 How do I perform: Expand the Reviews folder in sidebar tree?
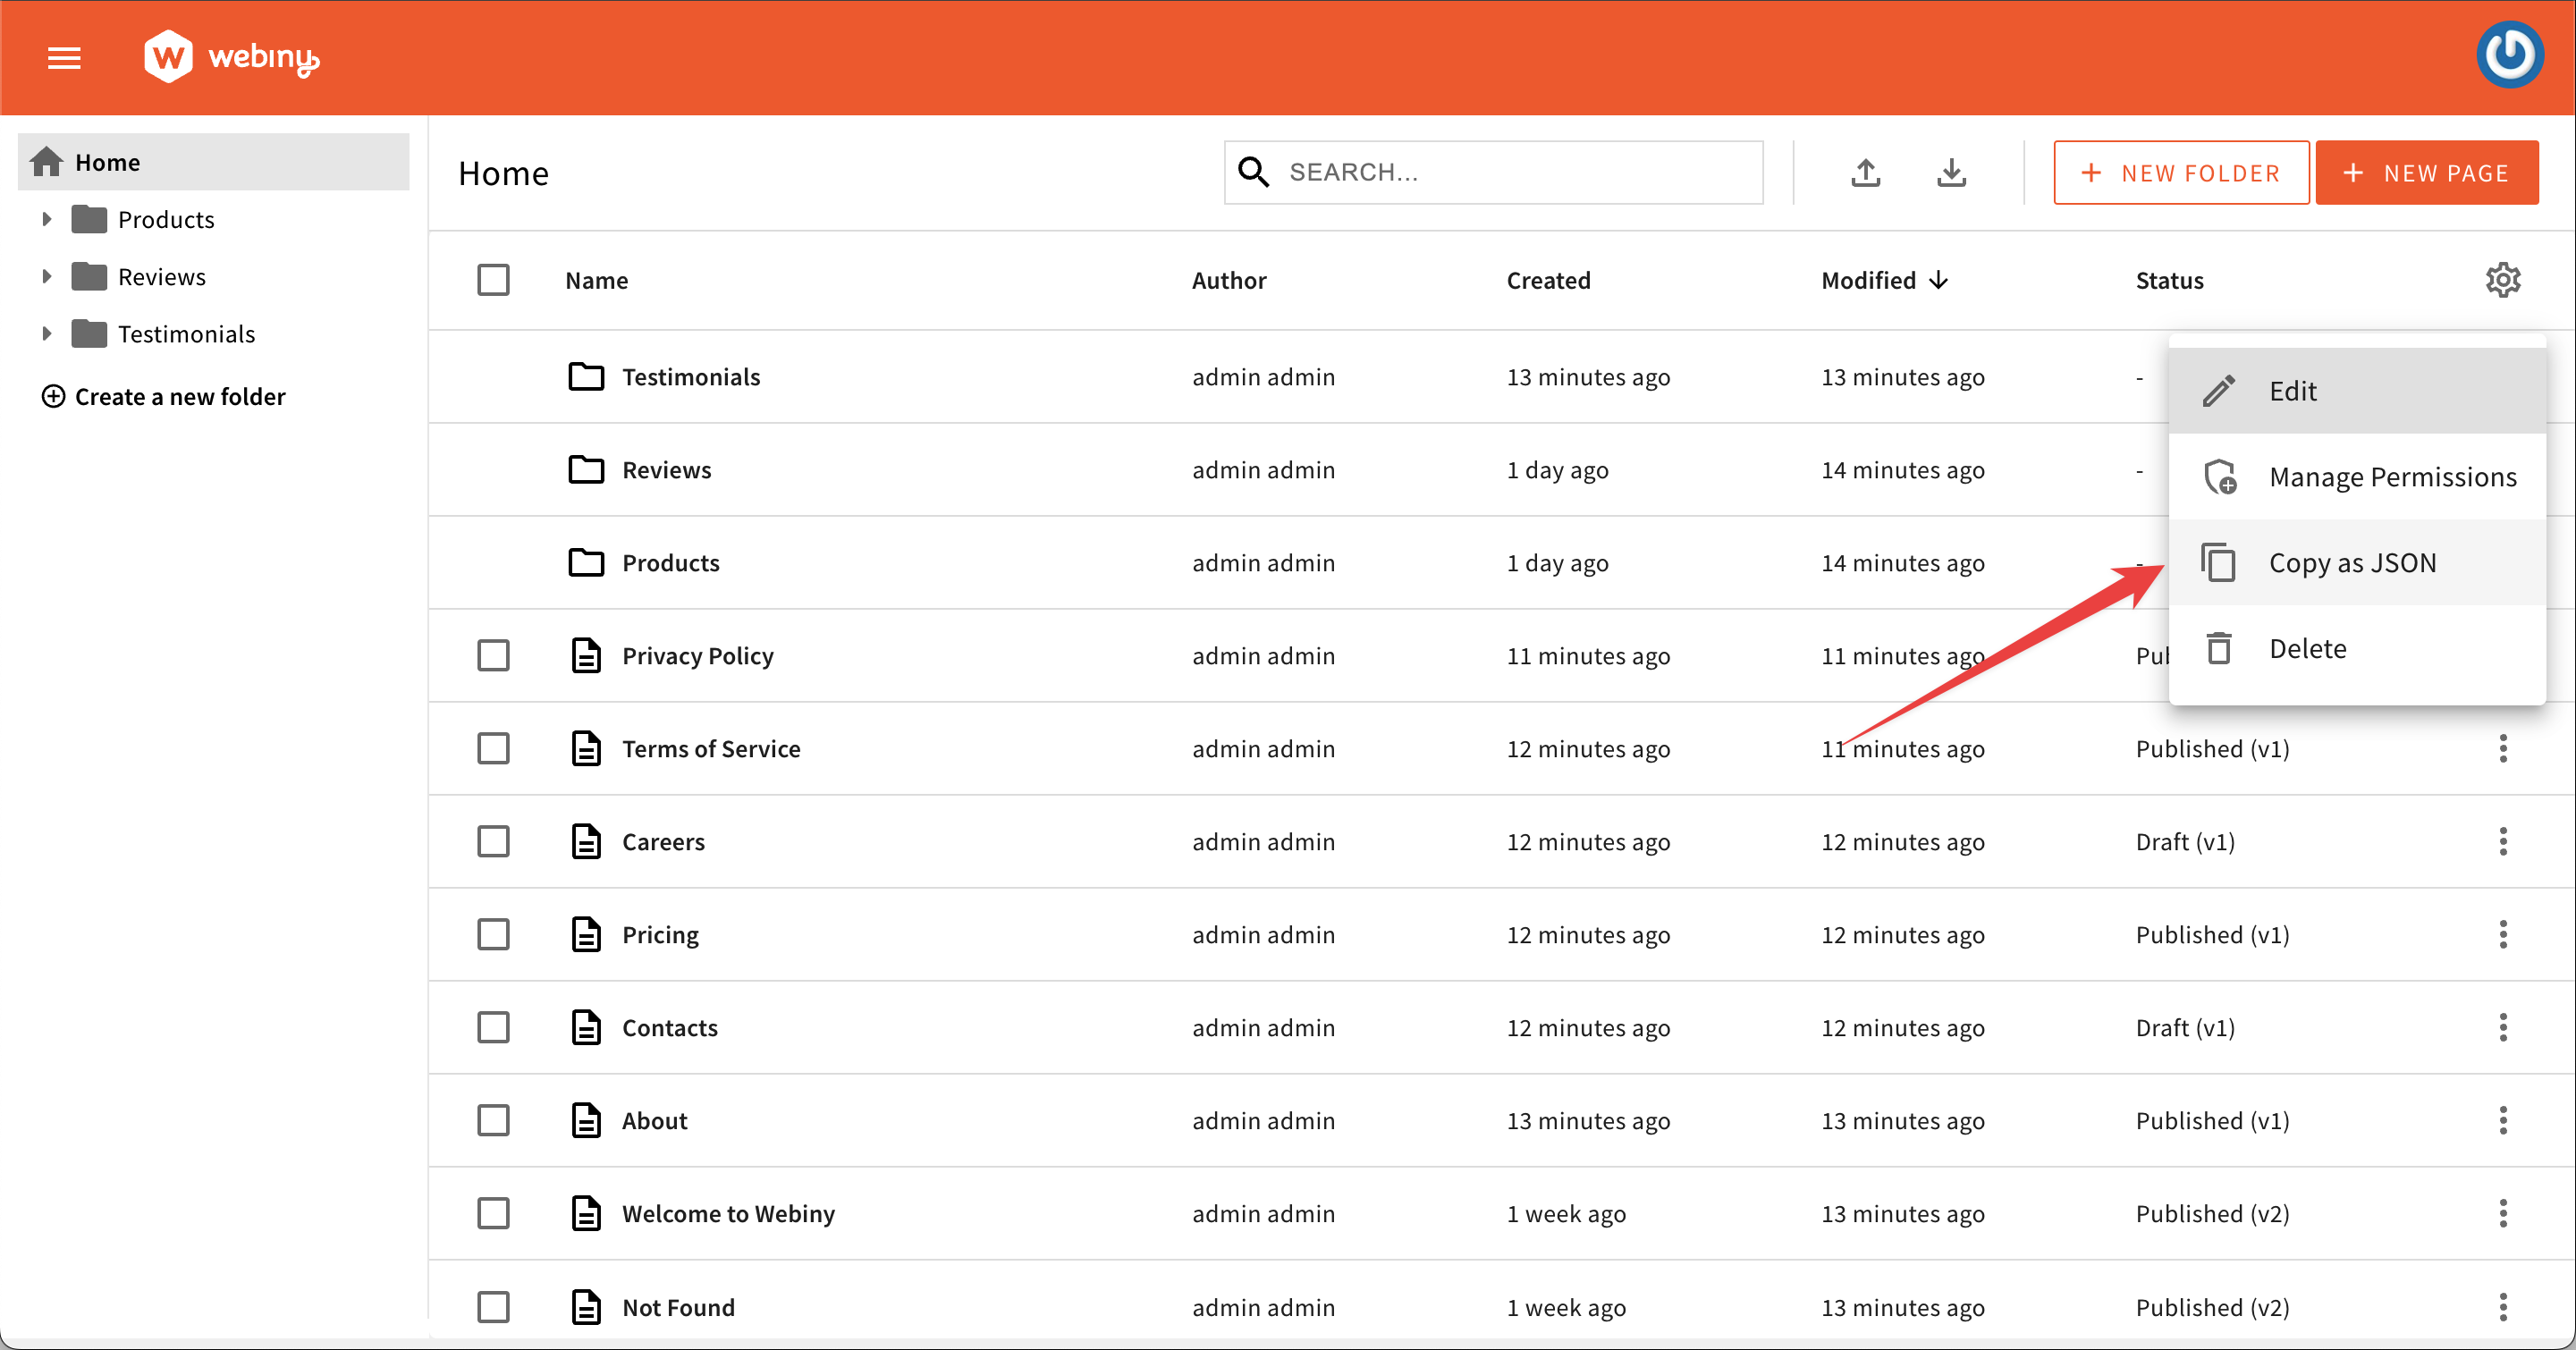click(x=46, y=276)
